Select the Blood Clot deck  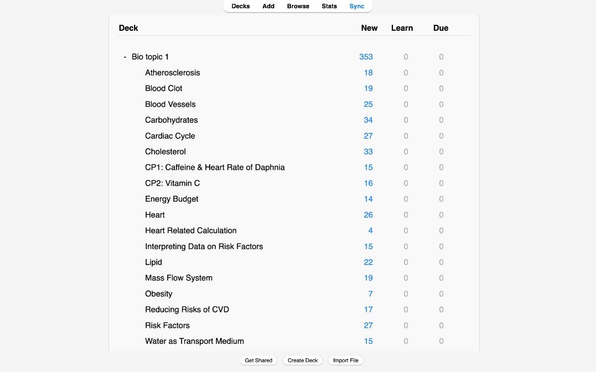(x=164, y=88)
